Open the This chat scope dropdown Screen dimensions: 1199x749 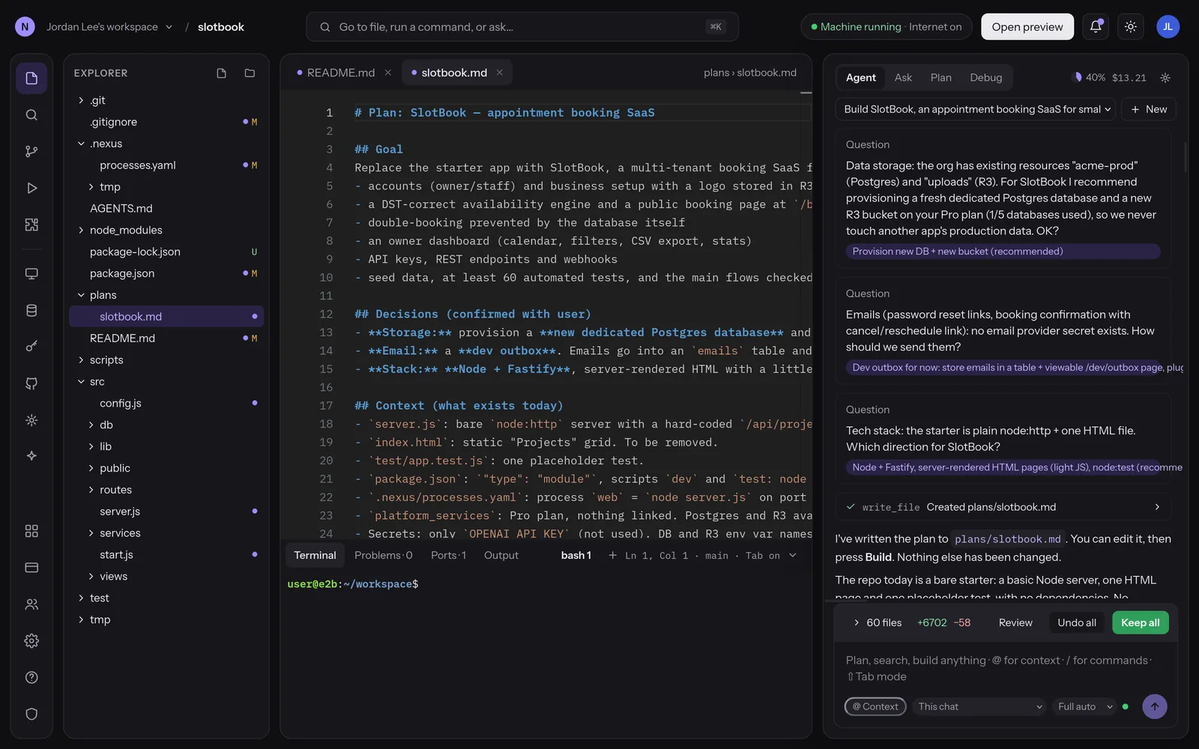pos(979,706)
